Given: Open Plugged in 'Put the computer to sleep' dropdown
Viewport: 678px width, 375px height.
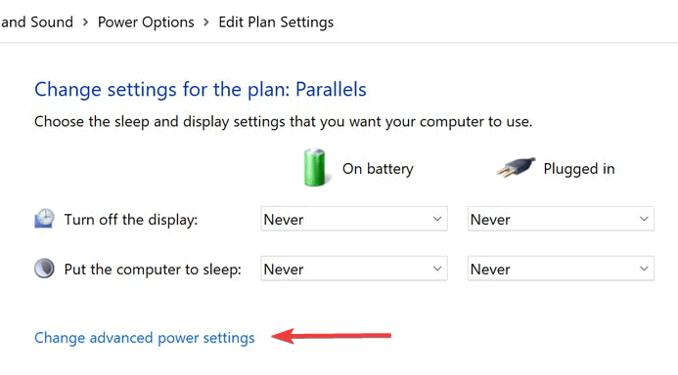Looking at the screenshot, I should point(561,269).
